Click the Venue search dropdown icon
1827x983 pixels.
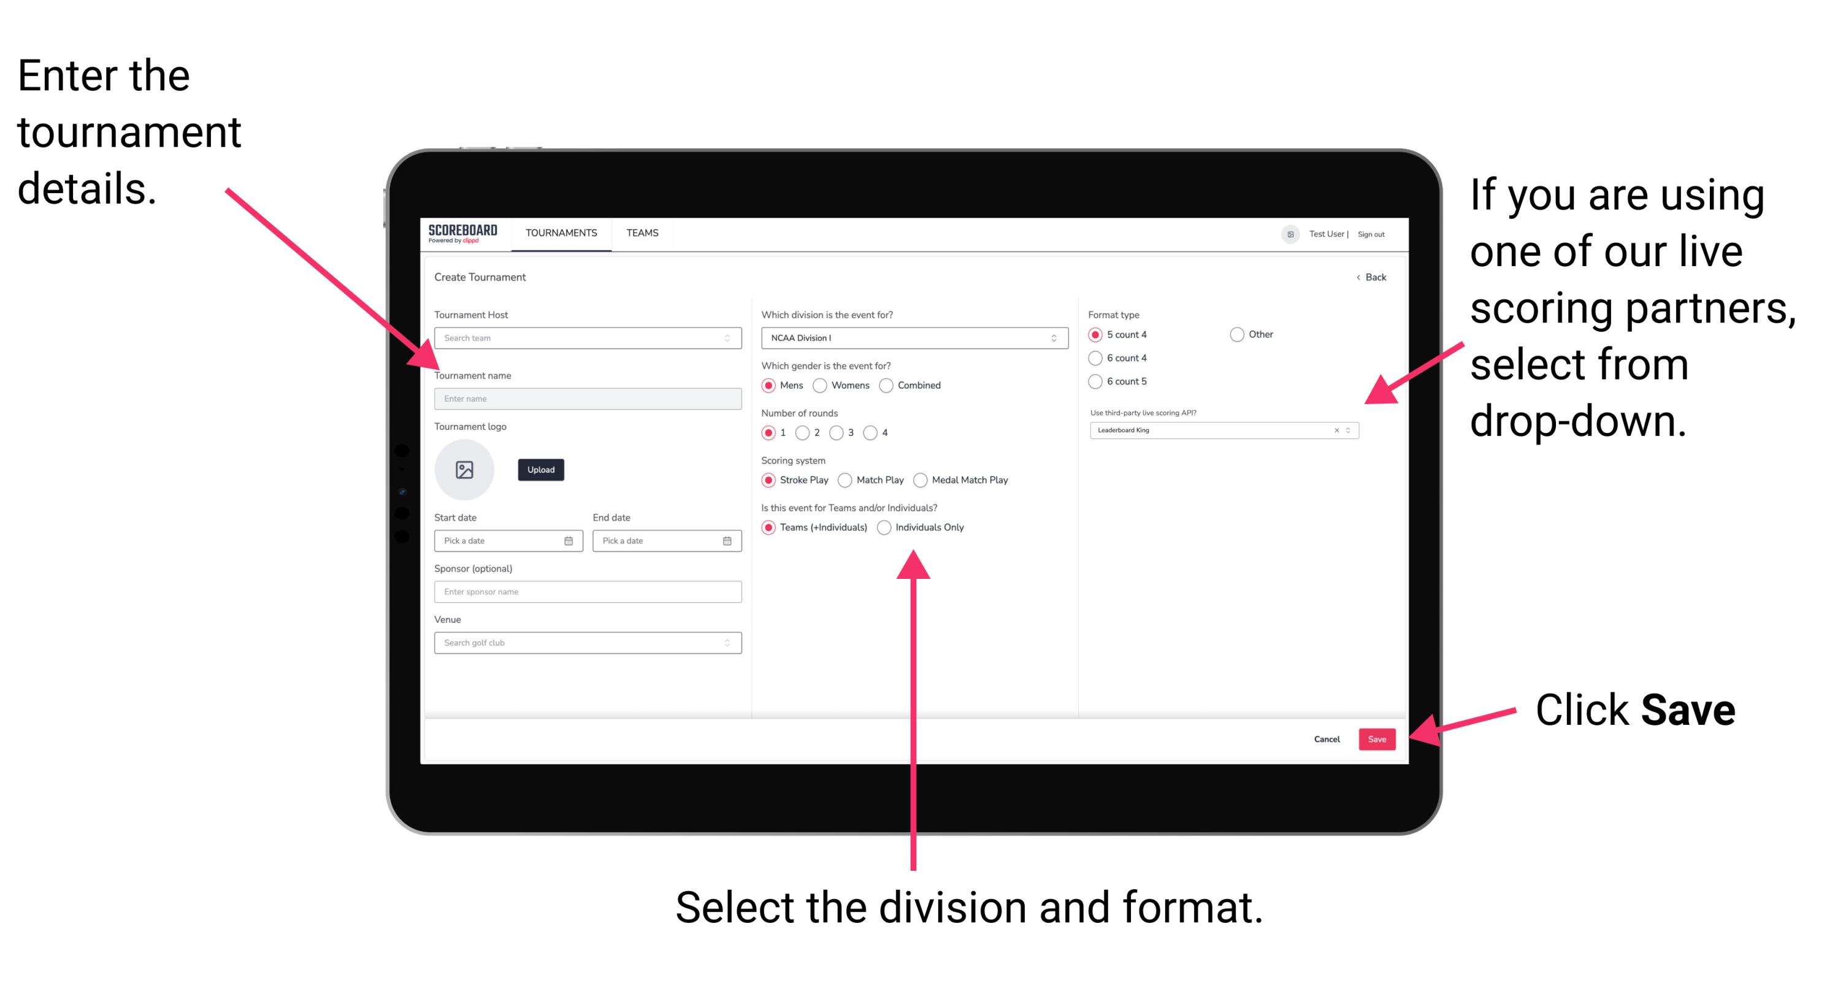pos(729,643)
